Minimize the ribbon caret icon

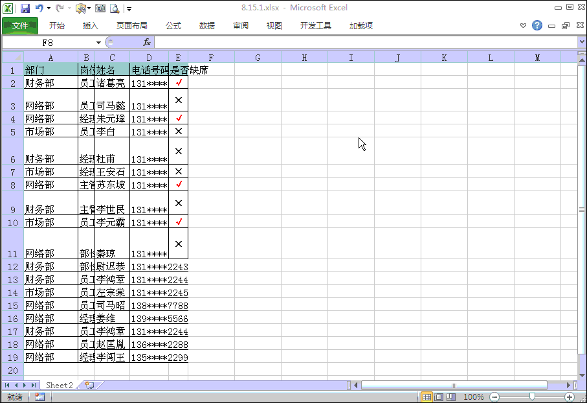coord(523,25)
